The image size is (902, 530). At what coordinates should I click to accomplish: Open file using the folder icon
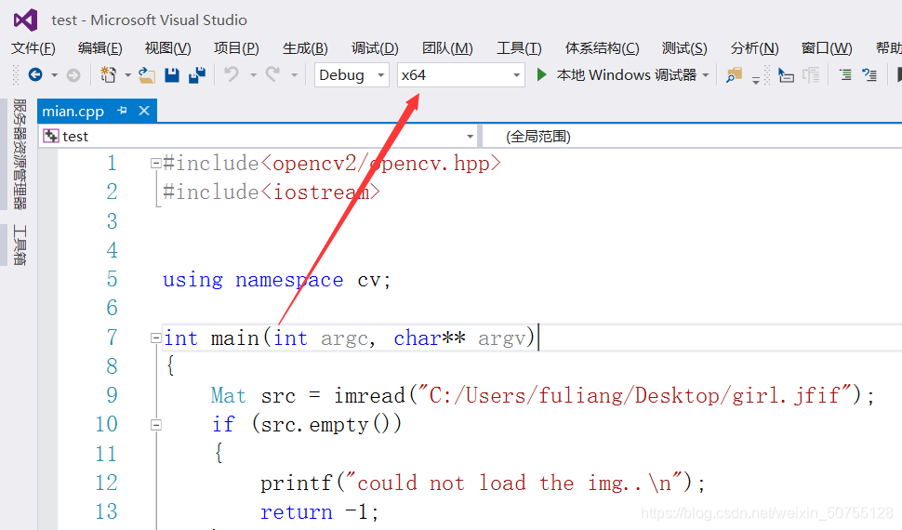tap(147, 75)
